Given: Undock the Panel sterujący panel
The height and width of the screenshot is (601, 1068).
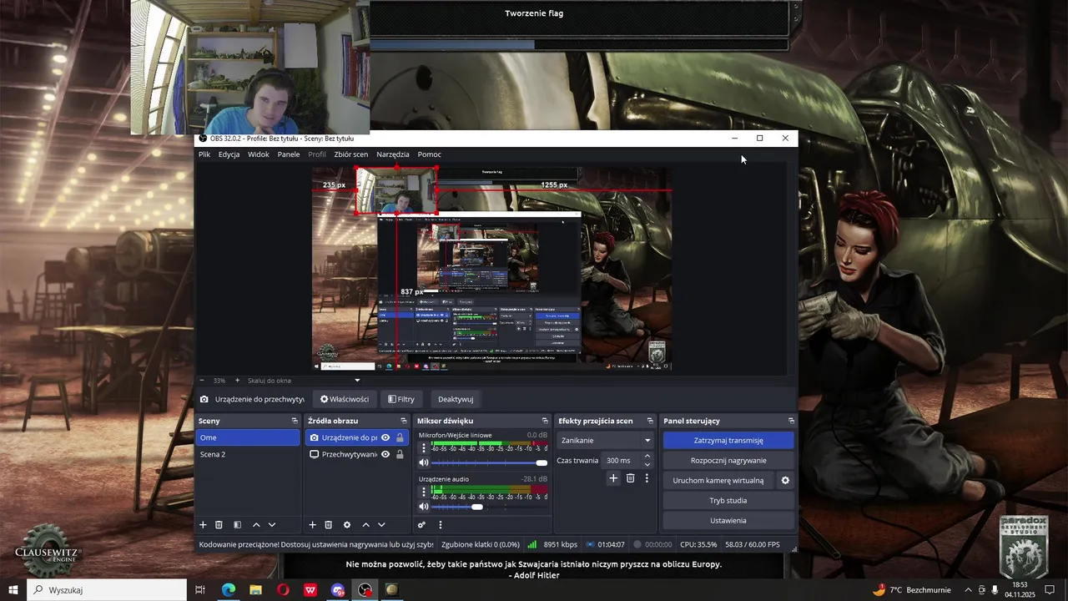Looking at the screenshot, I should point(791,421).
